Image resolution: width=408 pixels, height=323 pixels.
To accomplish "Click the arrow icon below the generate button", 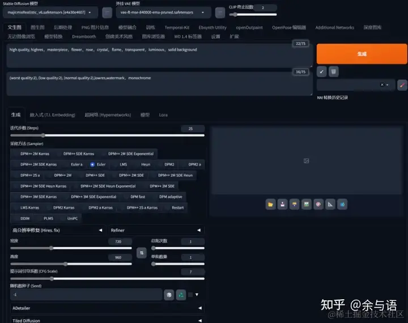I will pyautogui.click(x=322, y=71).
